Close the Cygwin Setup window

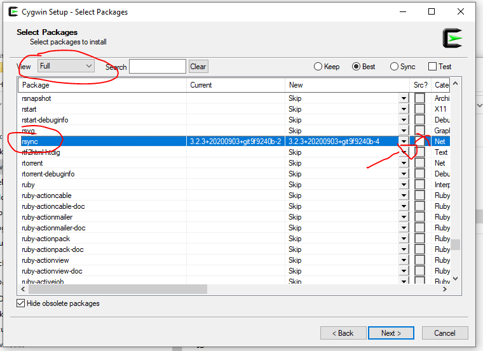[461, 11]
